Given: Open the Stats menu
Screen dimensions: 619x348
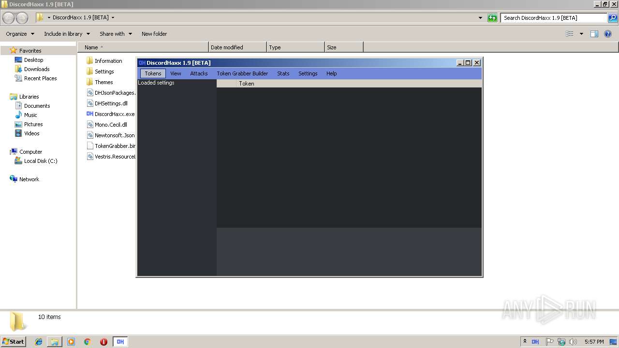Looking at the screenshot, I should coord(283,73).
